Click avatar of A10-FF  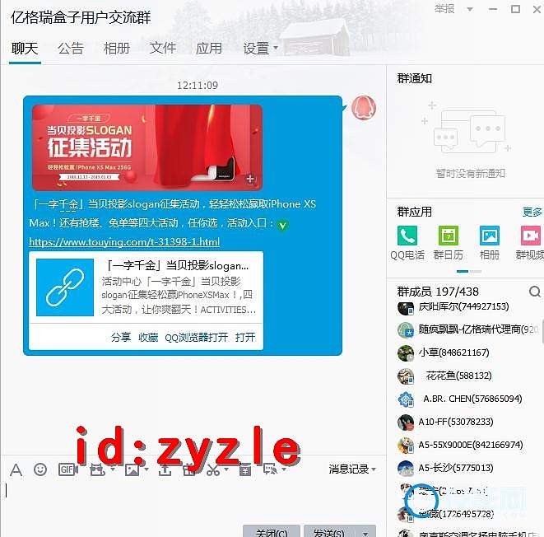click(405, 422)
